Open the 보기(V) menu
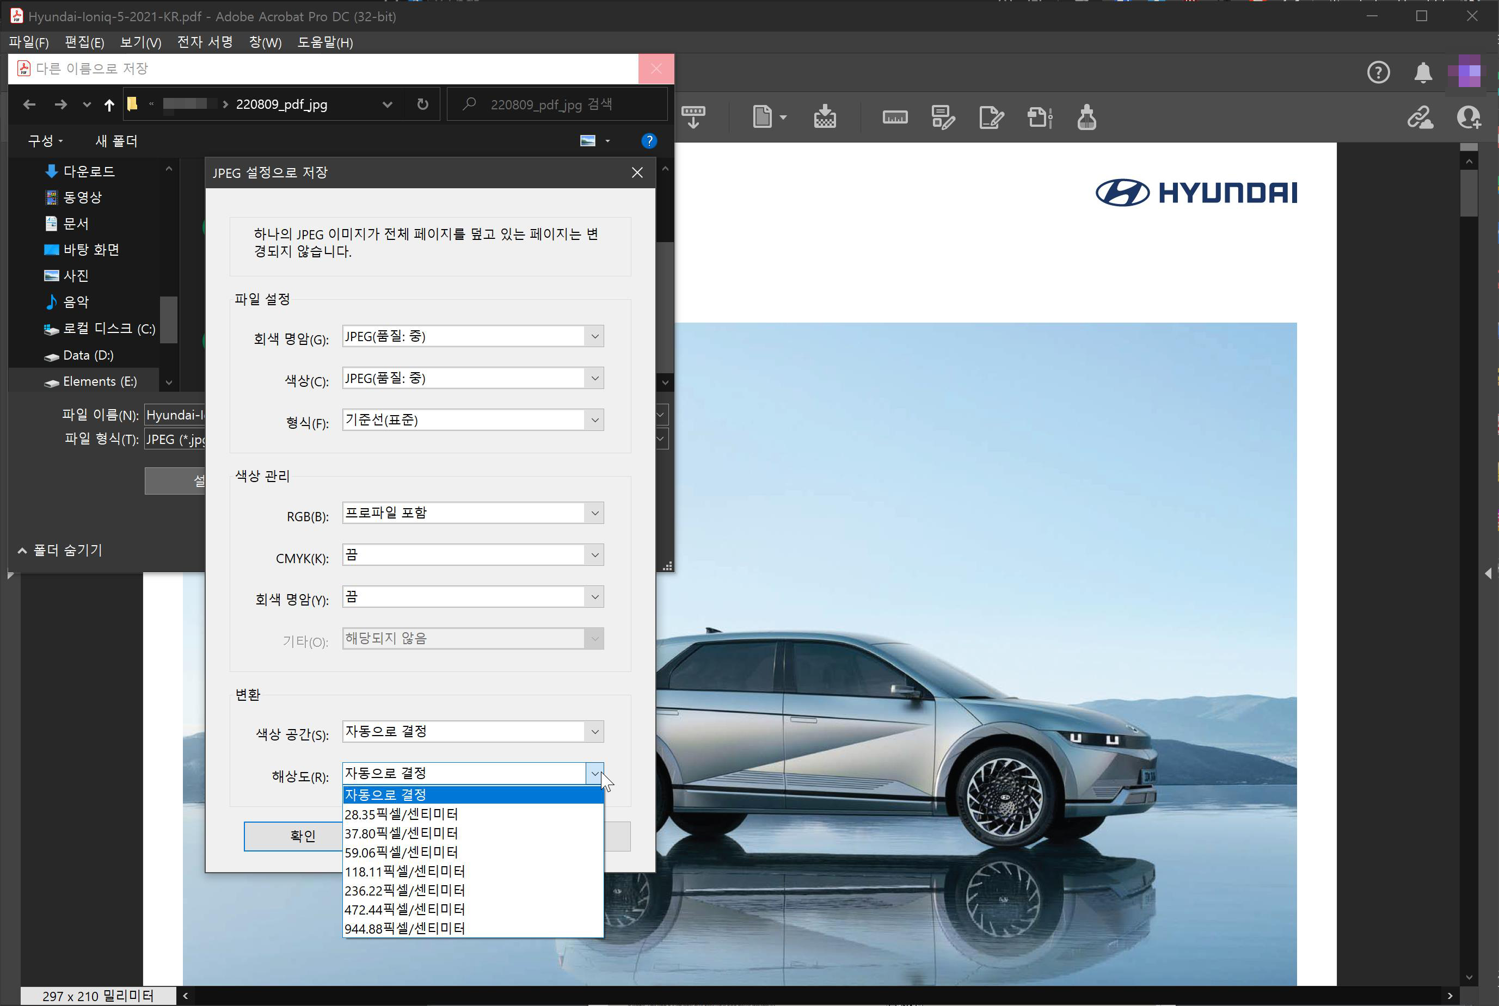1499x1006 pixels. [140, 42]
